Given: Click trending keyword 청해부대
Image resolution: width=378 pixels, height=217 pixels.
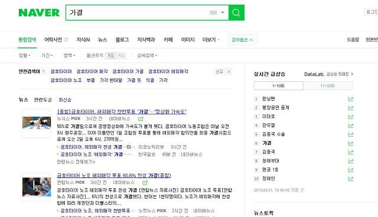Looking at the screenshot, I should click(x=271, y=161).
